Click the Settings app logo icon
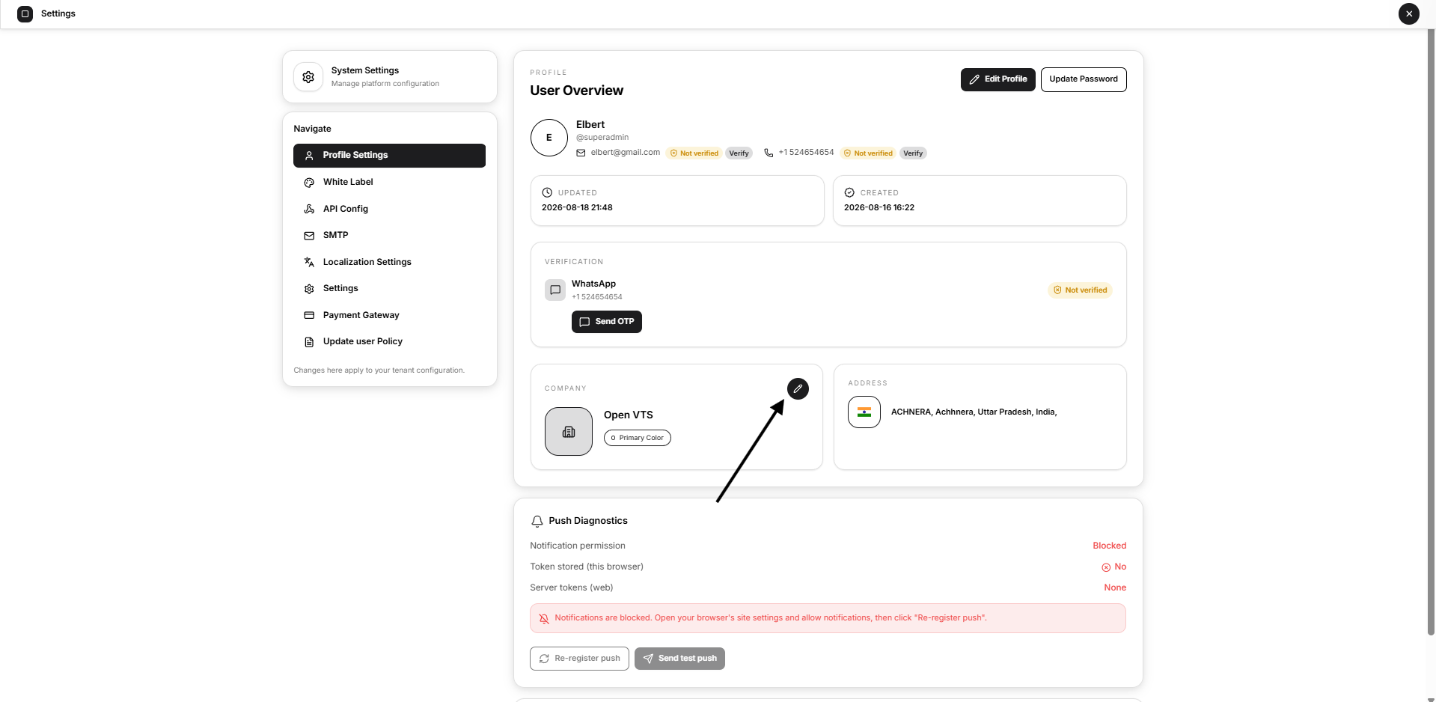This screenshot has height=702, width=1436. point(25,13)
